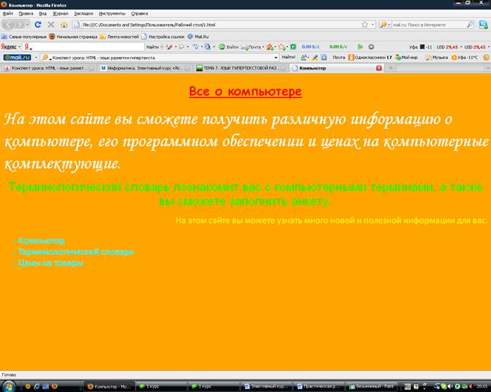Image resolution: width=491 pixels, height=392 pixels.
Task: Open the Вид menu
Action: click(x=43, y=13)
